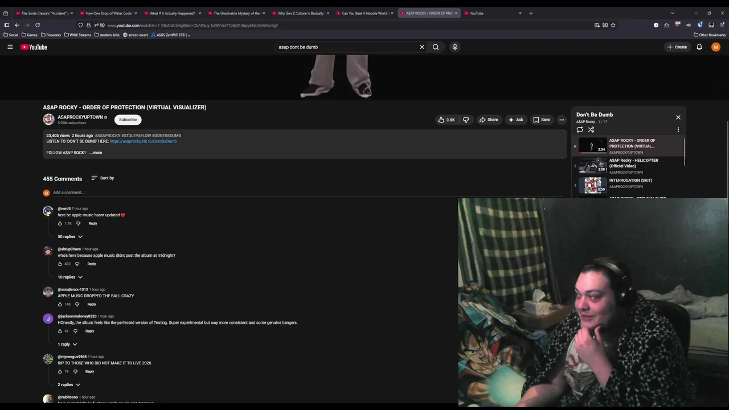The image size is (729, 410).
Task: Dislike the @shtupChavo comment
Action: click(77, 264)
